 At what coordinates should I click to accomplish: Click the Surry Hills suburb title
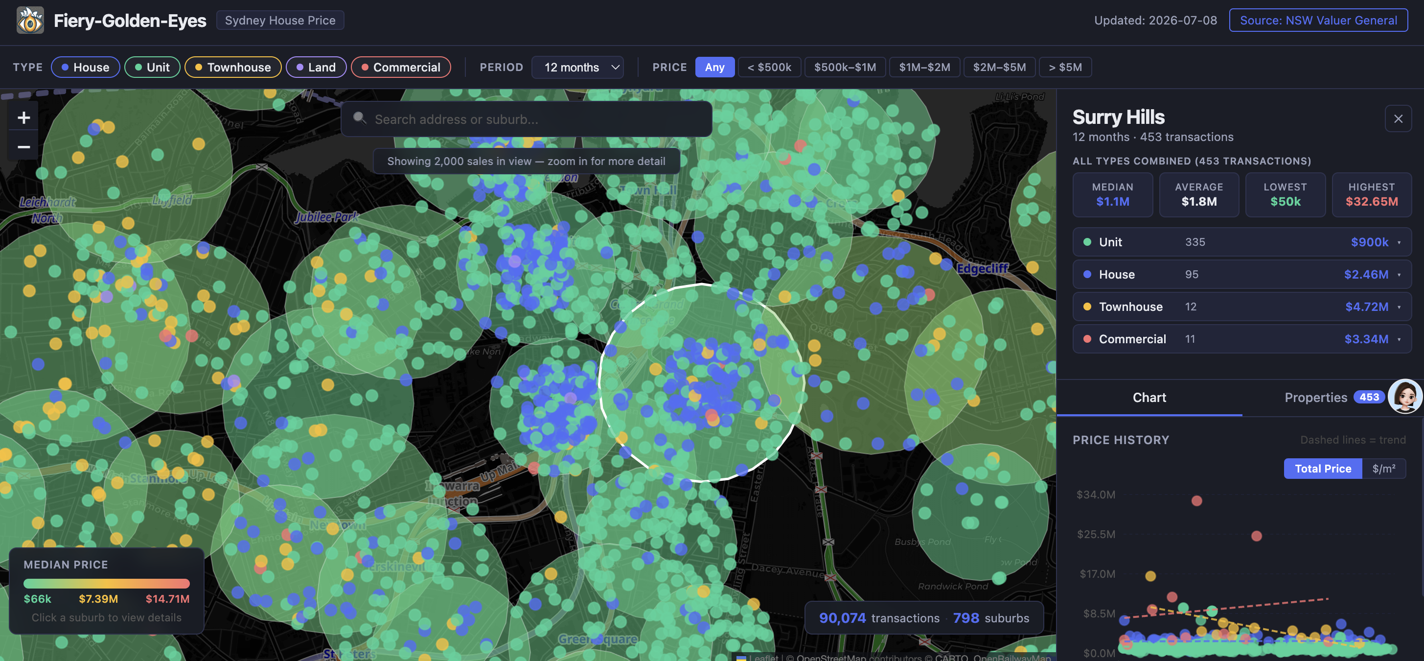pyautogui.click(x=1118, y=117)
